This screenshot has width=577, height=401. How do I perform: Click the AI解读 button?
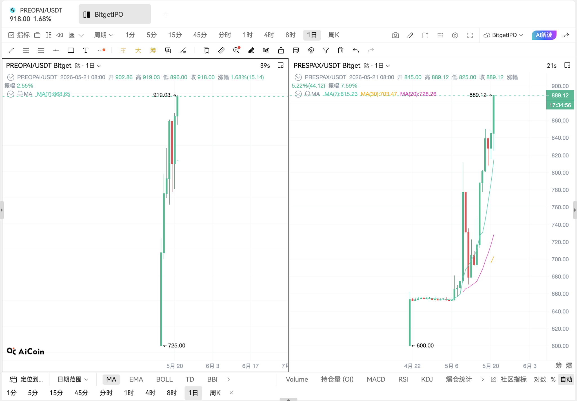coord(544,35)
